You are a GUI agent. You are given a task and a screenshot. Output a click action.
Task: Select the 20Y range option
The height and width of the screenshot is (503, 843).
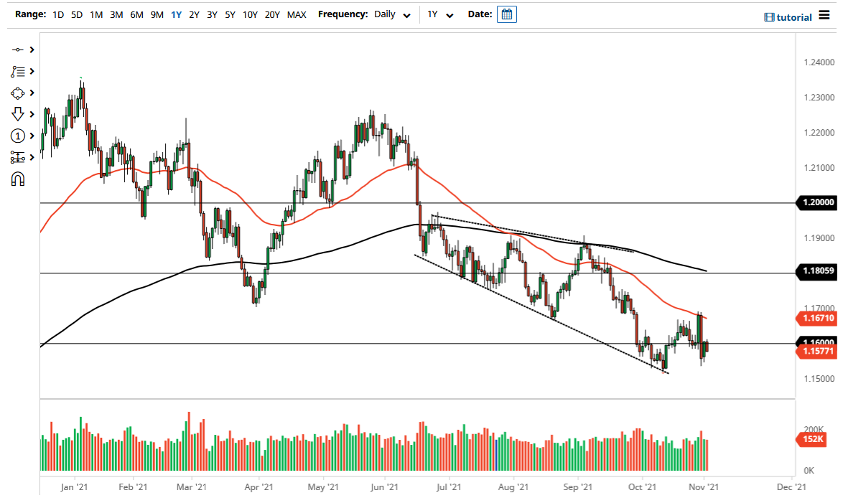[x=273, y=14]
